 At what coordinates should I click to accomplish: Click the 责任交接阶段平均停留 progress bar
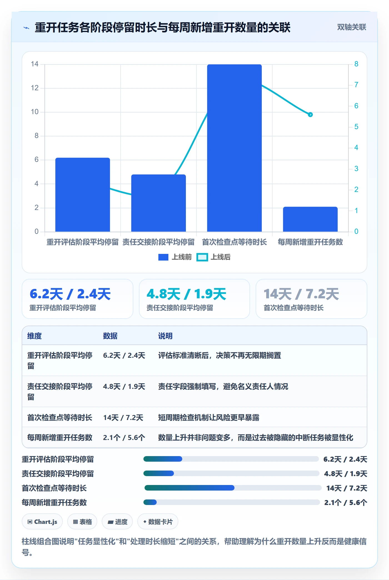coord(231,473)
